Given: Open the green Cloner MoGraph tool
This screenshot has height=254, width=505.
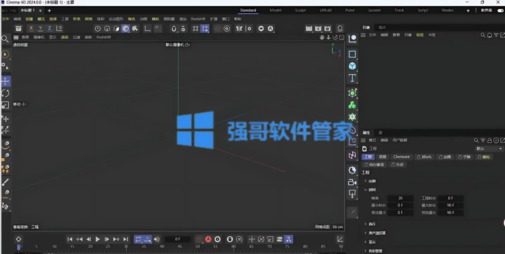Looking at the screenshot, I should [352, 105].
